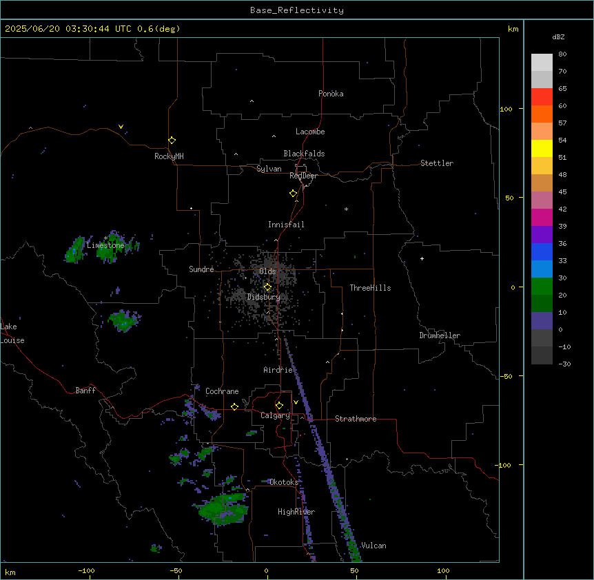Click the Blackfalds label
Viewport: 594px width, 580px height.
(304, 154)
